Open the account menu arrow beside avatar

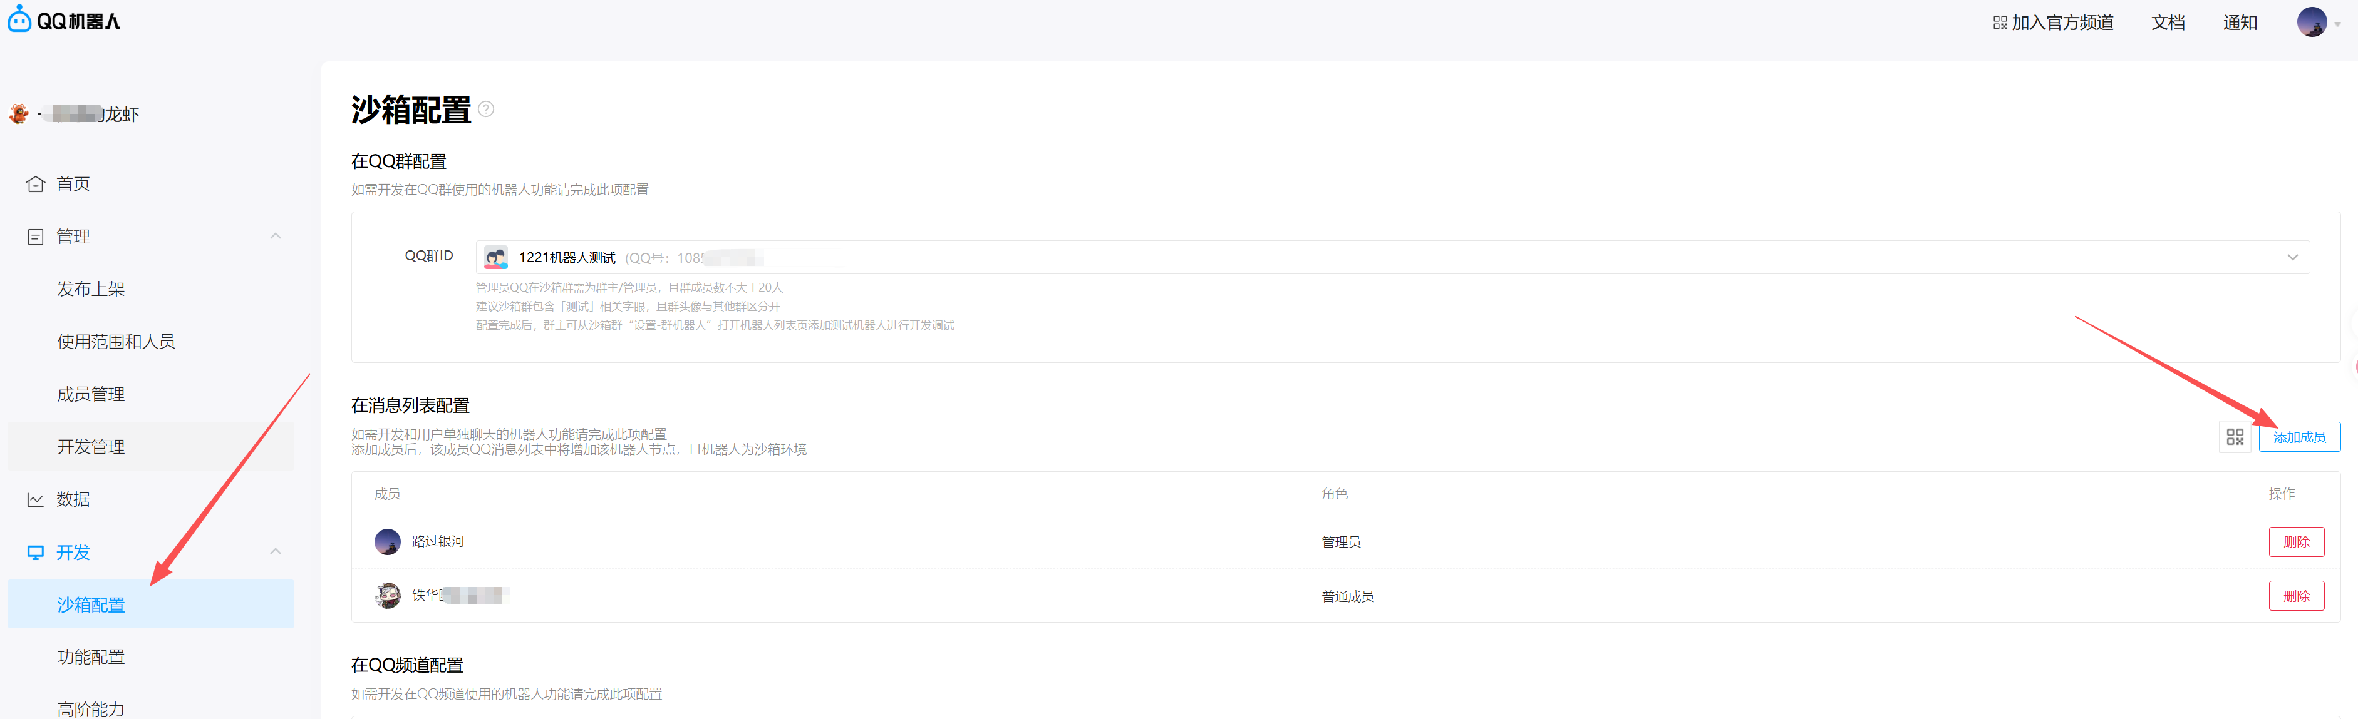tap(2337, 24)
